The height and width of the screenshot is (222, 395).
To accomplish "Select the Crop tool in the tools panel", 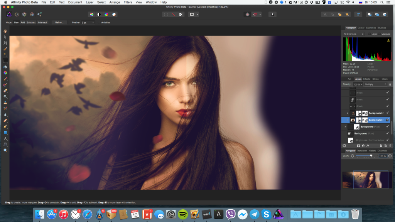I will [5, 43].
